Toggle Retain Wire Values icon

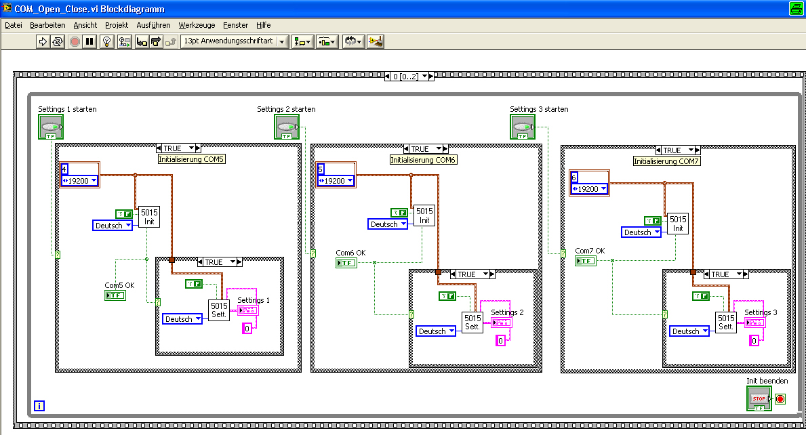point(124,41)
